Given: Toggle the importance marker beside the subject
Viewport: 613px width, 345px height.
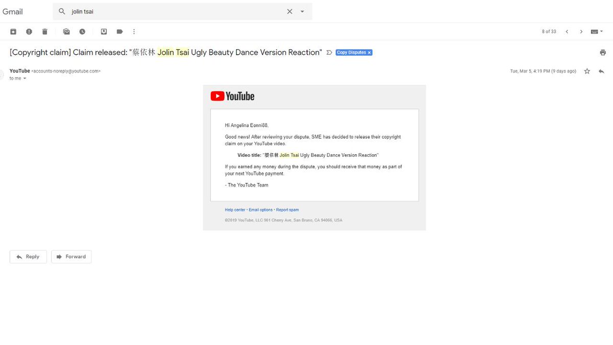Looking at the screenshot, I should pos(329,53).
